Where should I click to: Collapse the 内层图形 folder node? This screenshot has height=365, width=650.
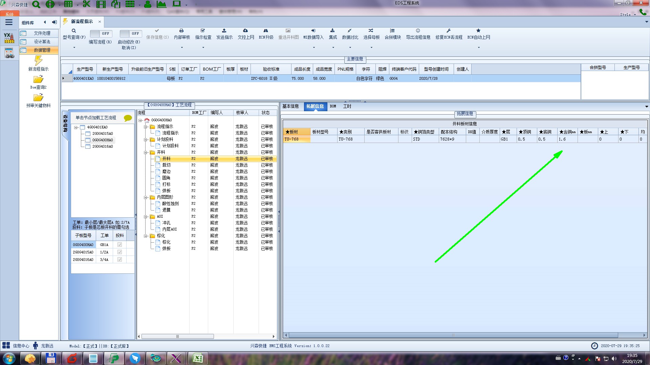click(x=146, y=197)
